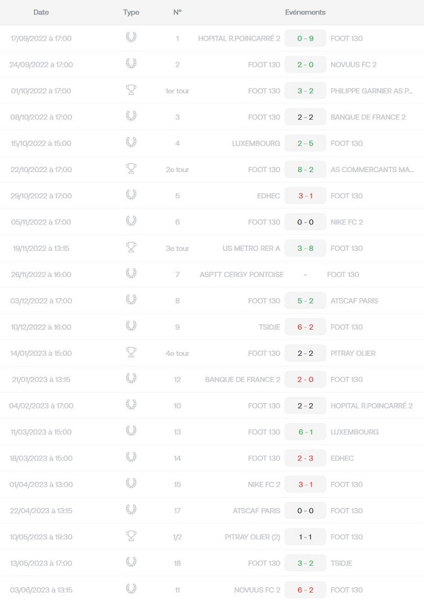Click the trophy icon for 2e tour match
Screen dimensions: 424x603
click(x=131, y=169)
